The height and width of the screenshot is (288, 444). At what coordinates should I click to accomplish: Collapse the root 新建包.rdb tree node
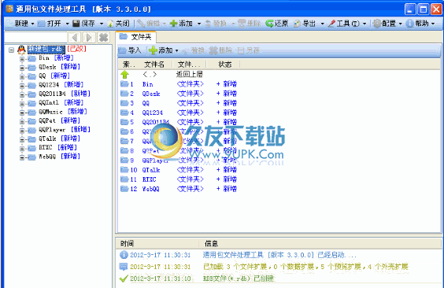click(x=11, y=50)
